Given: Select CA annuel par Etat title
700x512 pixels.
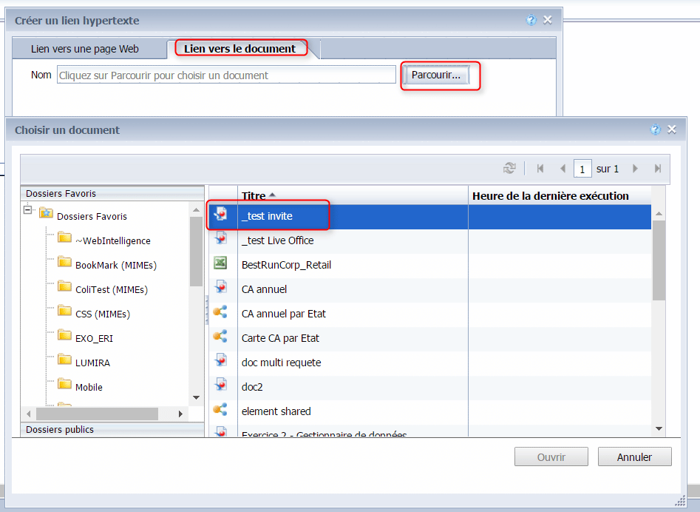Looking at the screenshot, I should 284,314.
